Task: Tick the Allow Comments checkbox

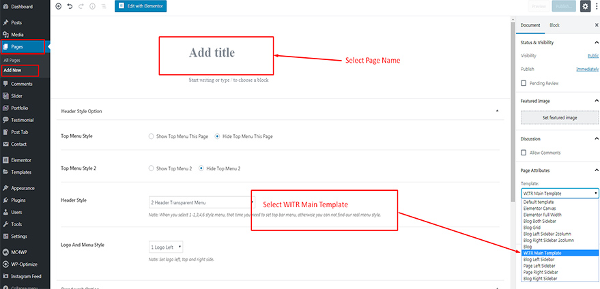Action: coord(524,153)
